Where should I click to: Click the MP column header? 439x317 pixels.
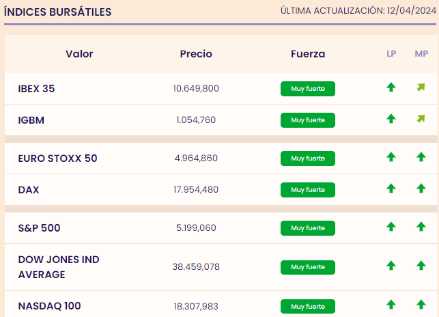pyautogui.click(x=421, y=53)
